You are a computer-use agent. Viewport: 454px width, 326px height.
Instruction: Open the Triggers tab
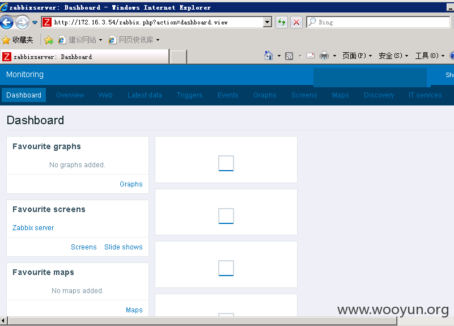click(190, 95)
